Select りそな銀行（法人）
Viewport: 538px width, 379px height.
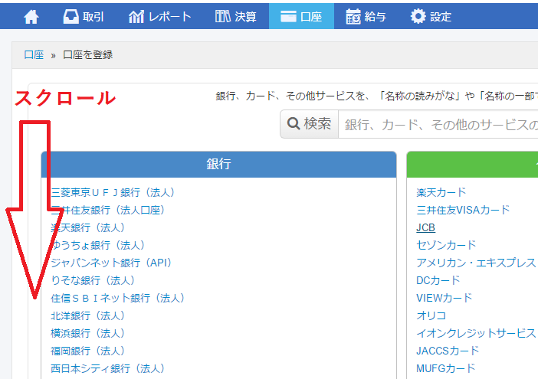(x=93, y=280)
